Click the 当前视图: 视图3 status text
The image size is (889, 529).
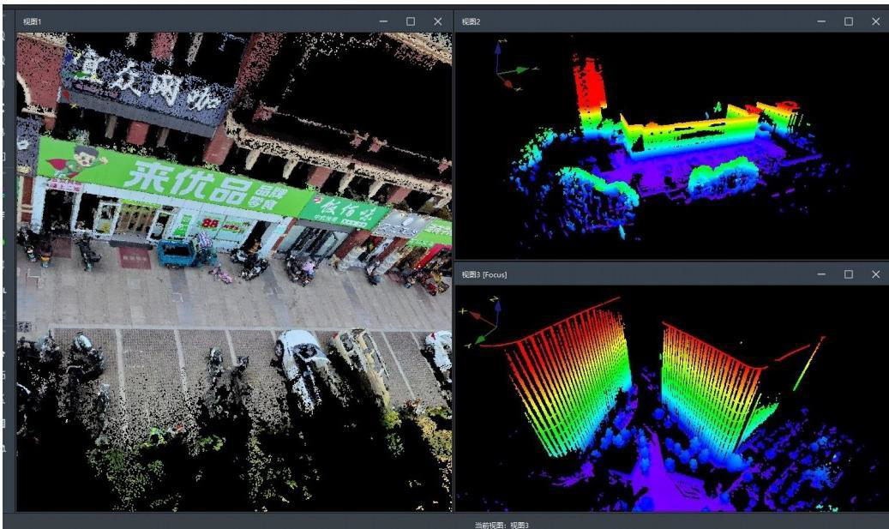(502, 525)
